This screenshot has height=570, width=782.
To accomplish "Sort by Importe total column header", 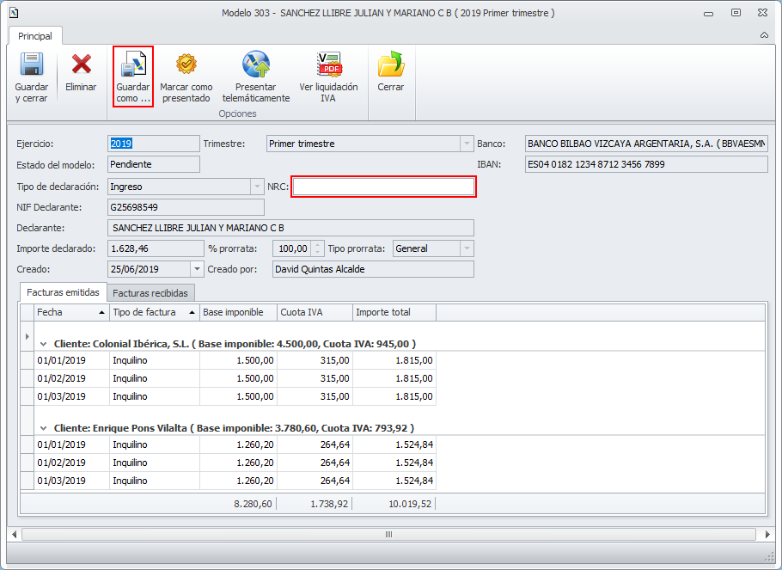I will [394, 312].
